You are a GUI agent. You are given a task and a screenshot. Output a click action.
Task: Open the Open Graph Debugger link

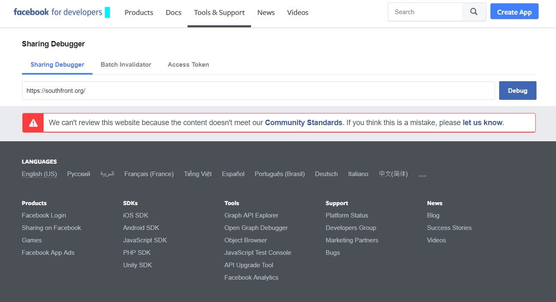pyautogui.click(x=256, y=228)
